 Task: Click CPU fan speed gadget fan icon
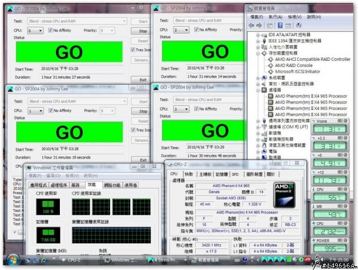click(x=314, y=223)
